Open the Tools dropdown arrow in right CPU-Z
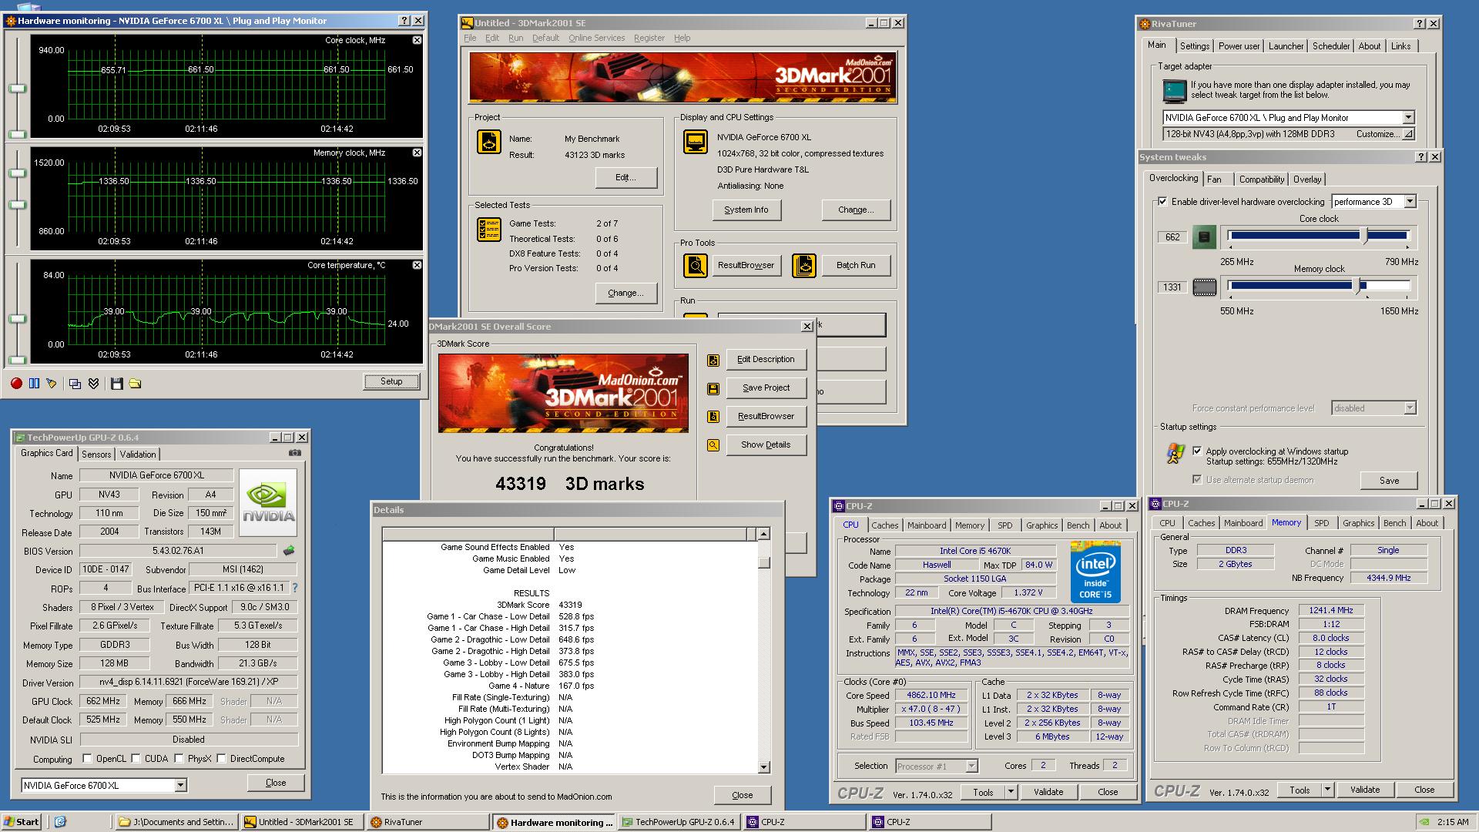1479x832 pixels. coord(1327,790)
